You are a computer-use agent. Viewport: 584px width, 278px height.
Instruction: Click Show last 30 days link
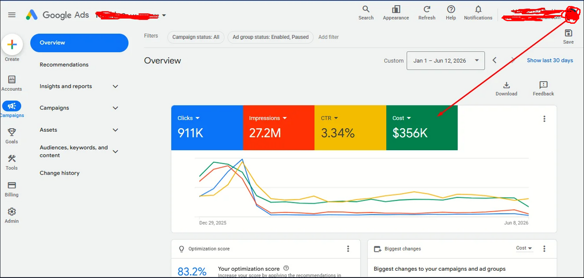pos(550,60)
